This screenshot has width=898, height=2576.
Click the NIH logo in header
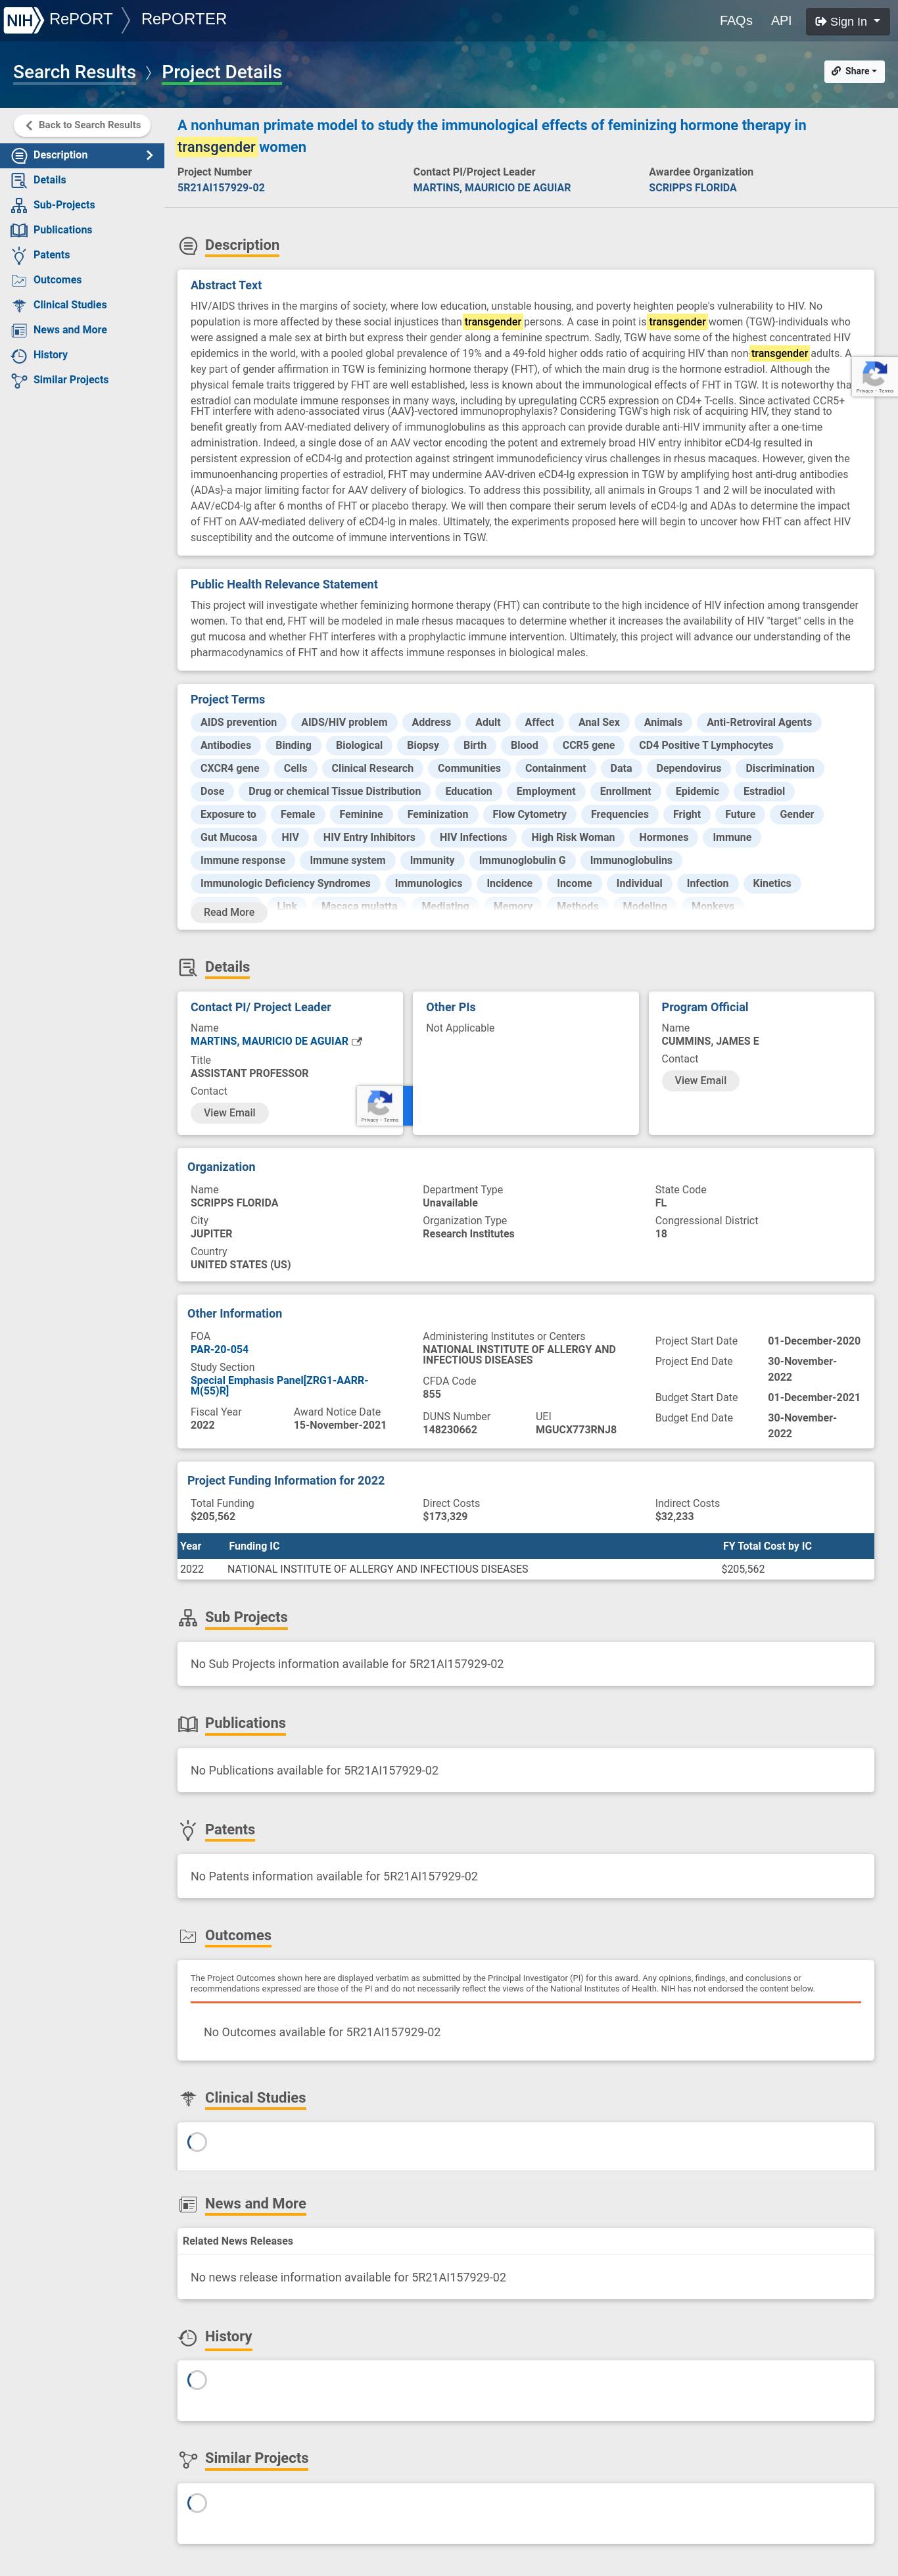click(23, 20)
